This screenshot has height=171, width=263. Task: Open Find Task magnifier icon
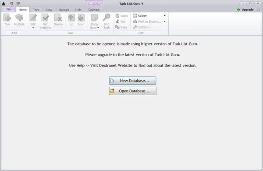click(x=107, y=17)
